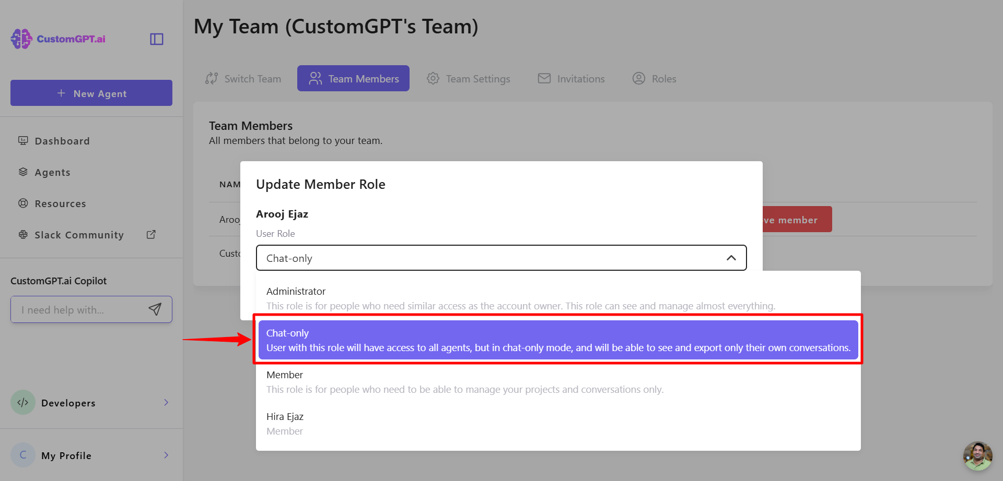Choose the Chat-only role option
This screenshot has height=481, width=1003.
pyautogui.click(x=558, y=340)
